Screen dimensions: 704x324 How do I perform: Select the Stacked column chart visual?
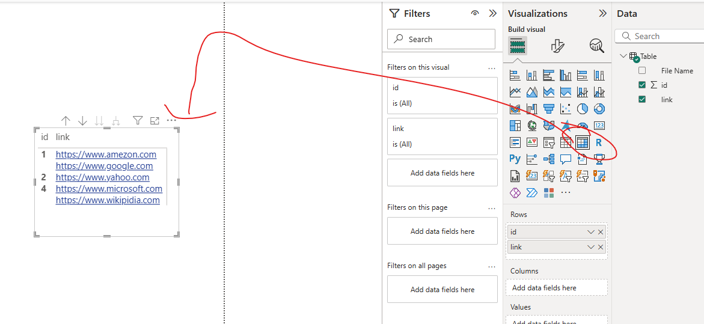pos(531,75)
